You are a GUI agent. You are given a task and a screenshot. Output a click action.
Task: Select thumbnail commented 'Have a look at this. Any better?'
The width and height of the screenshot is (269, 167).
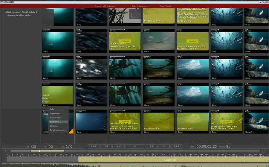pos(125,122)
